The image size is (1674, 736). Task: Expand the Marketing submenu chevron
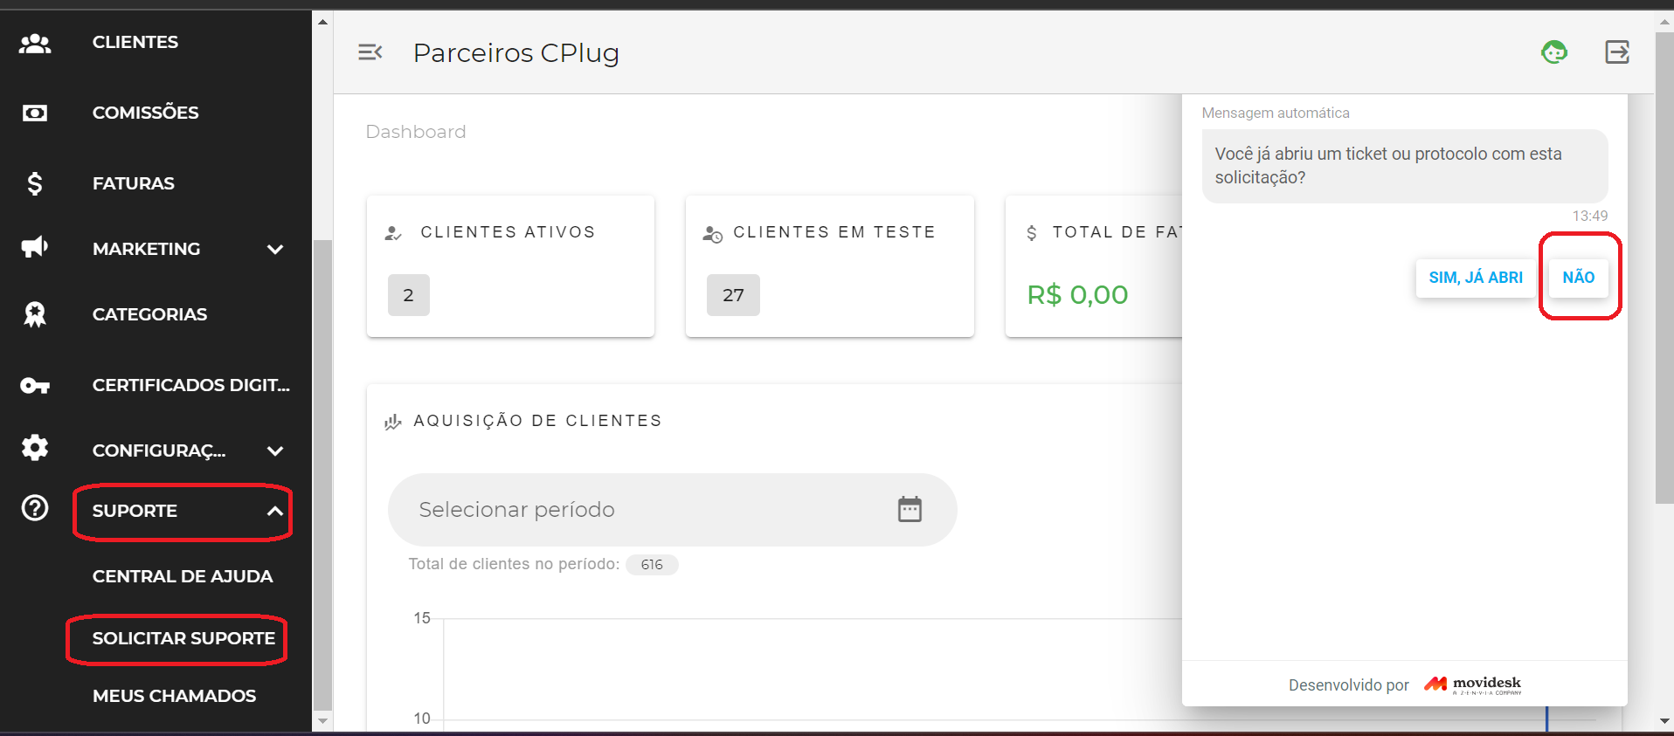[275, 250]
